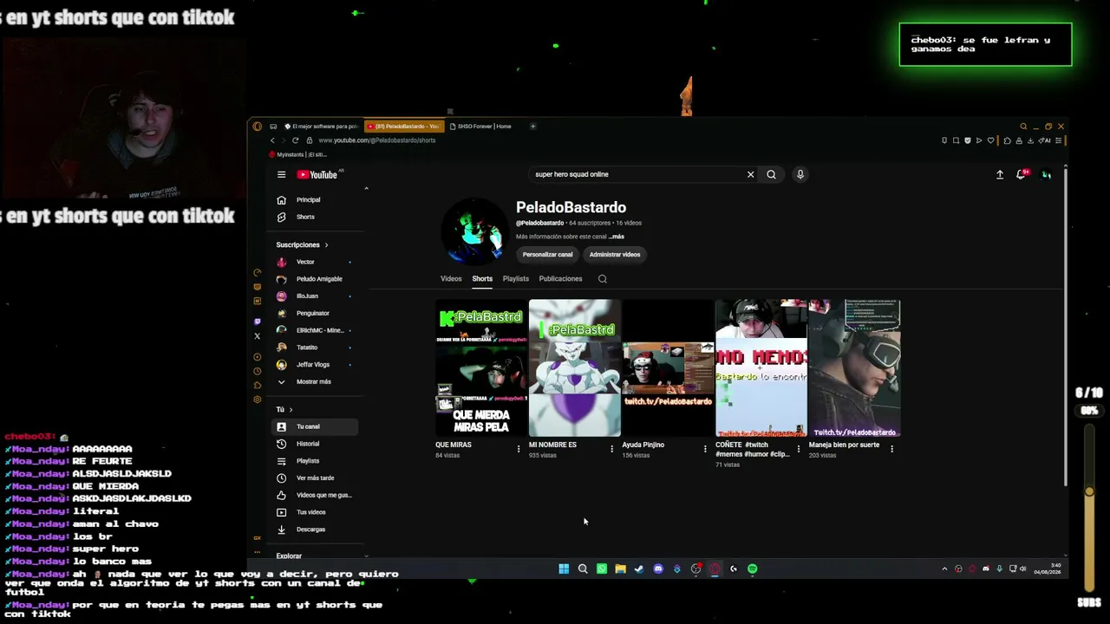Open options menu for QUE MIRAS short

pos(519,449)
